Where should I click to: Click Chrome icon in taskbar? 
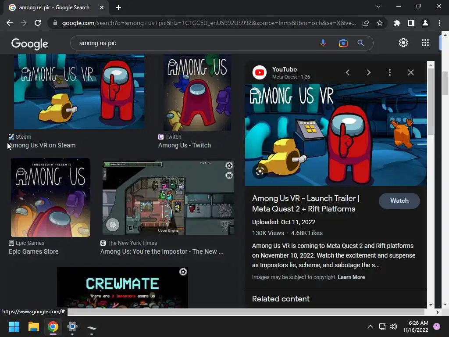click(x=53, y=326)
